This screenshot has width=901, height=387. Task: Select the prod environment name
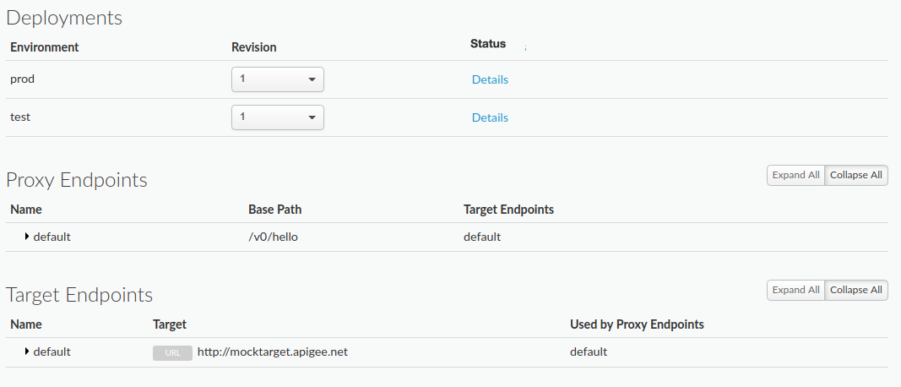(x=22, y=79)
